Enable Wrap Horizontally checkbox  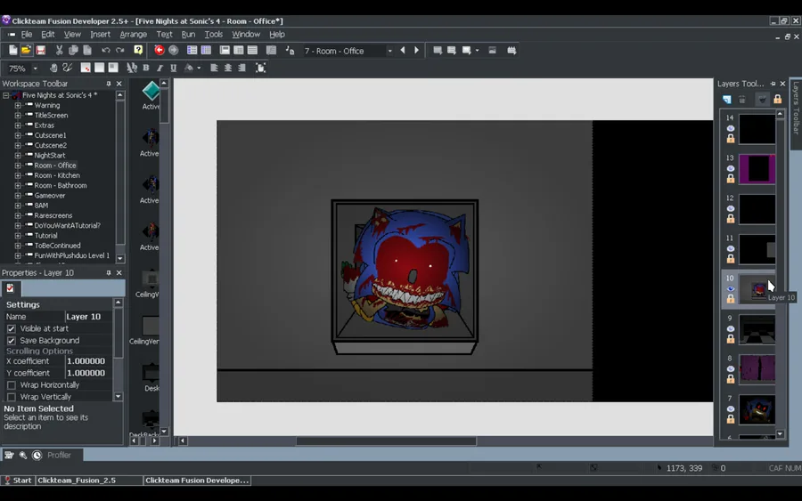pos(12,385)
